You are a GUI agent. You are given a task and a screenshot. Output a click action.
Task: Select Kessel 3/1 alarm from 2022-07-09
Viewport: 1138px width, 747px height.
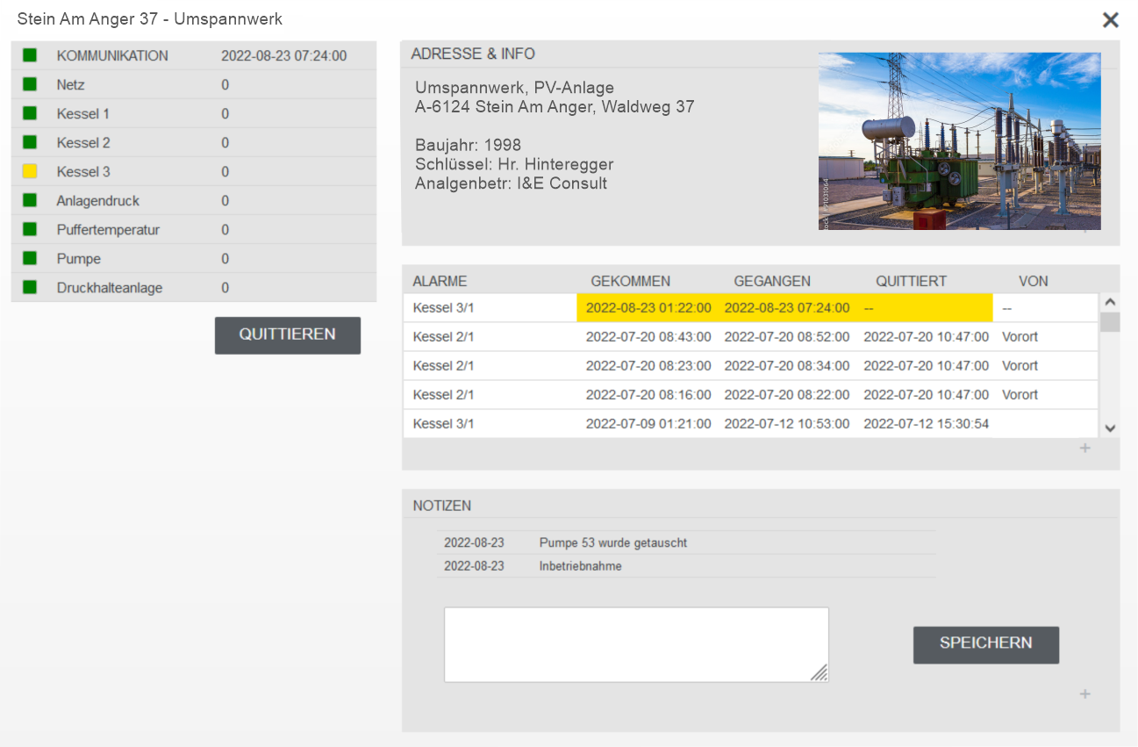pyautogui.click(x=750, y=424)
